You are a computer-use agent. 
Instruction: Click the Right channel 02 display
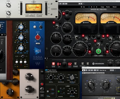[70, 64]
